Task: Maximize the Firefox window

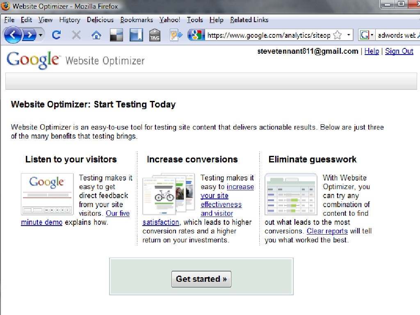Action: 401,4
